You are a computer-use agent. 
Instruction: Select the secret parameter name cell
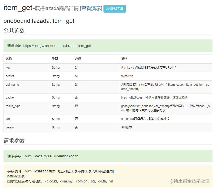click(x=27, y=76)
